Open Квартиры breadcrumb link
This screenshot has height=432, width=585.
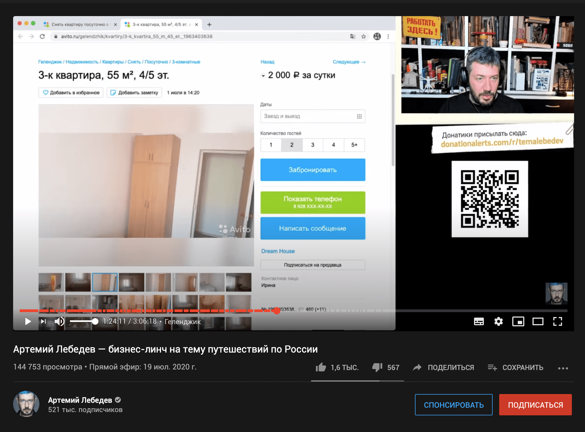[x=113, y=62]
